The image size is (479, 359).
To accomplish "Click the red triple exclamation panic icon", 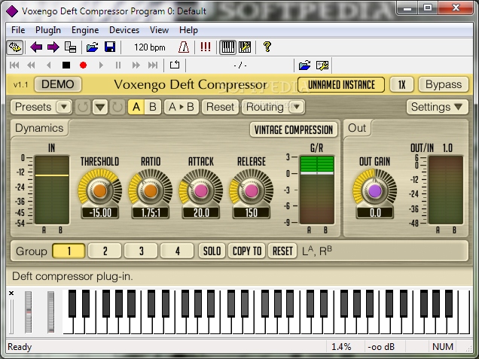I will [206, 47].
